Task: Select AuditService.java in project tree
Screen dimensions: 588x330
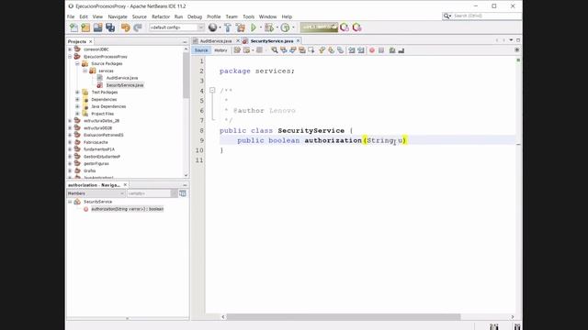Action: (x=122, y=78)
